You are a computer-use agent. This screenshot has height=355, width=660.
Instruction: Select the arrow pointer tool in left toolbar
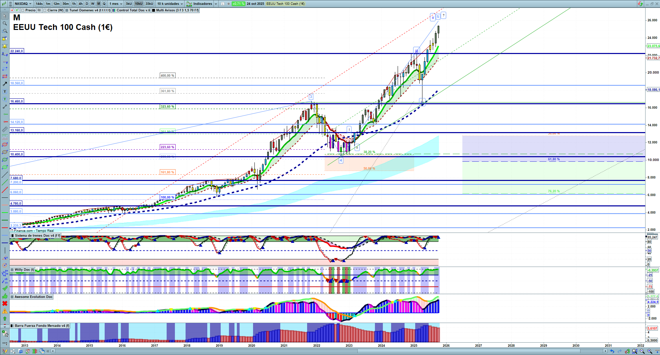click(x=5, y=16)
